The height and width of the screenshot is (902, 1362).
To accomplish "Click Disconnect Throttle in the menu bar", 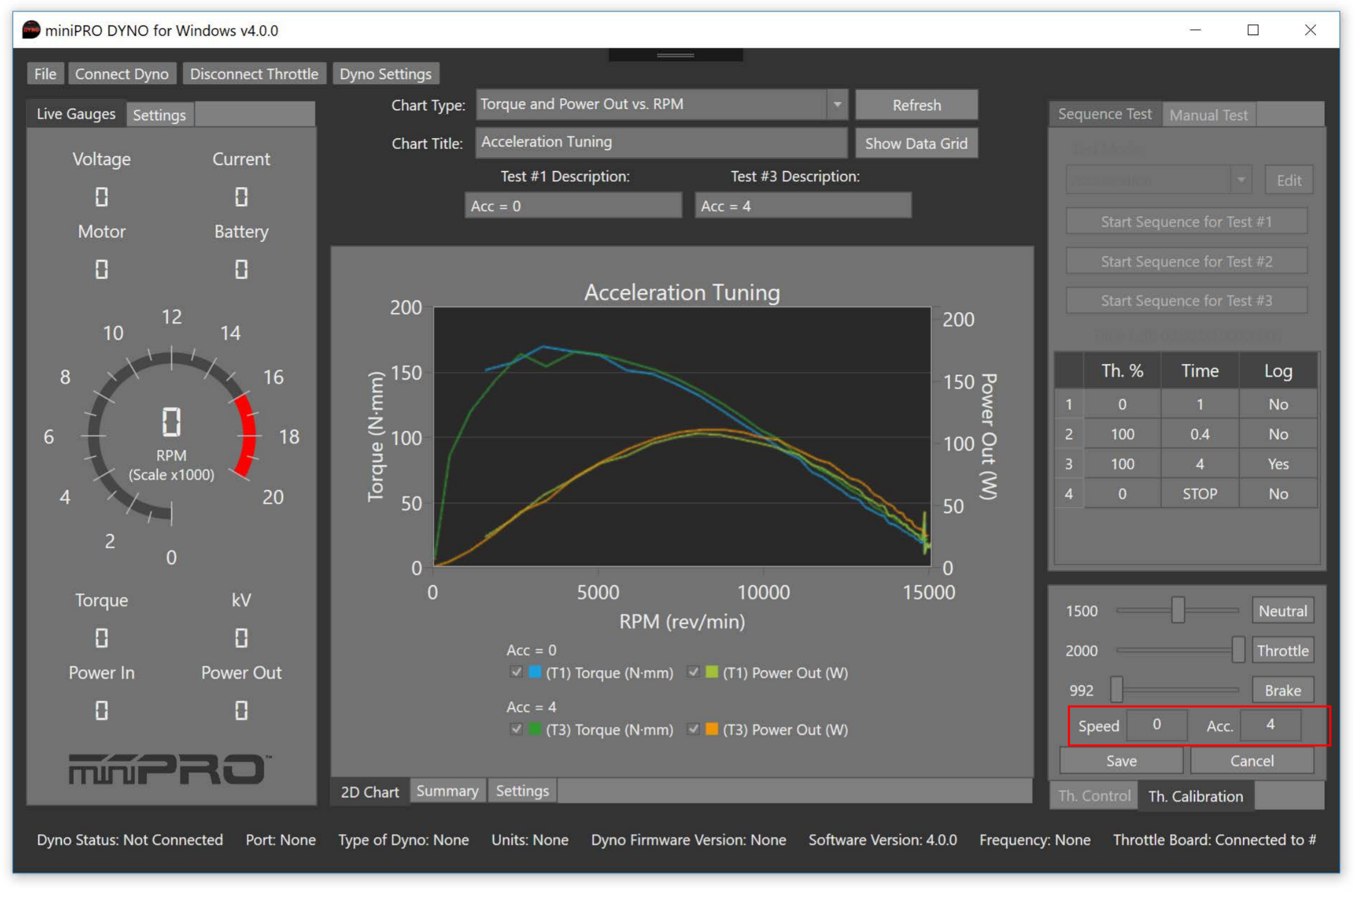I will coord(254,74).
